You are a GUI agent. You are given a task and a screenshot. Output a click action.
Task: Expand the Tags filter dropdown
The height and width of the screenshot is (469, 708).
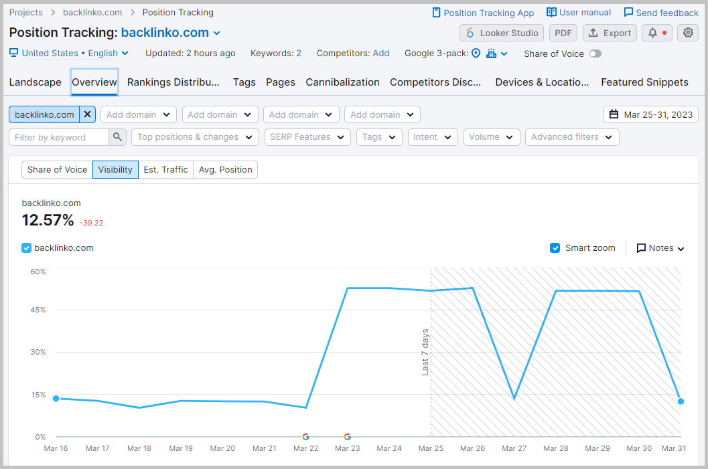pos(379,137)
